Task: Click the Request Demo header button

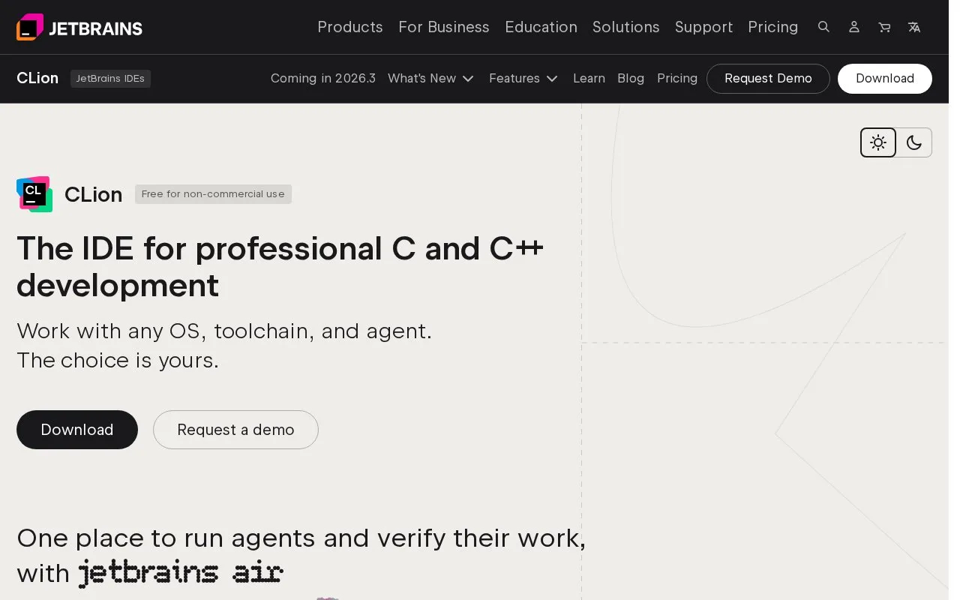Action: [768, 79]
